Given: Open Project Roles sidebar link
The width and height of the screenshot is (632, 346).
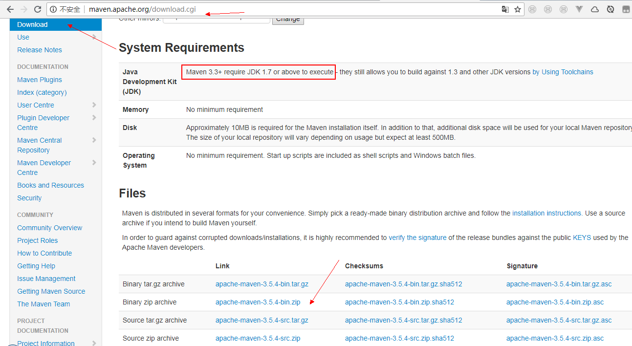Looking at the screenshot, I should (37, 240).
